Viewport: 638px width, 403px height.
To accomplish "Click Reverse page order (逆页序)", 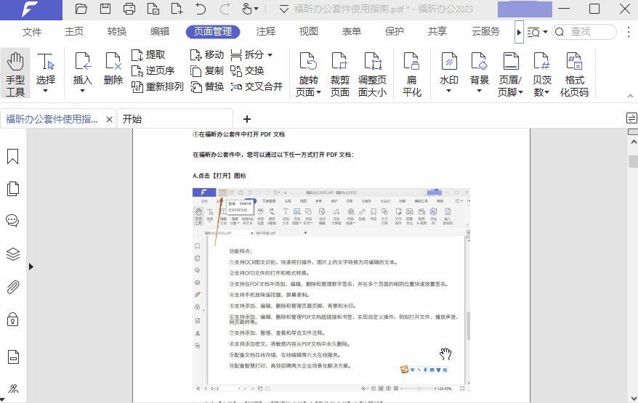I will (153, 70).
